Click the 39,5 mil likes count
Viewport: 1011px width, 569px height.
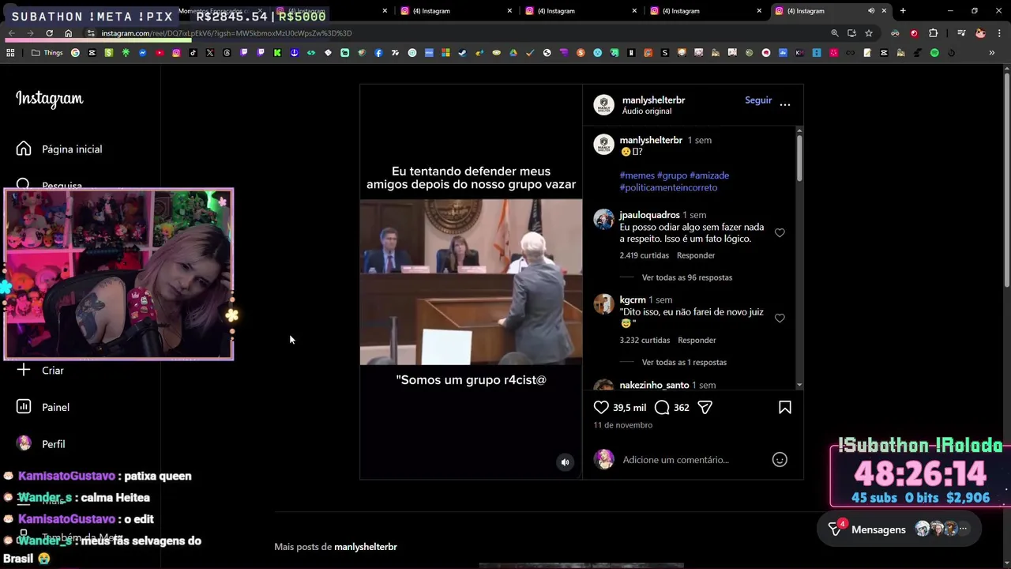630,408
